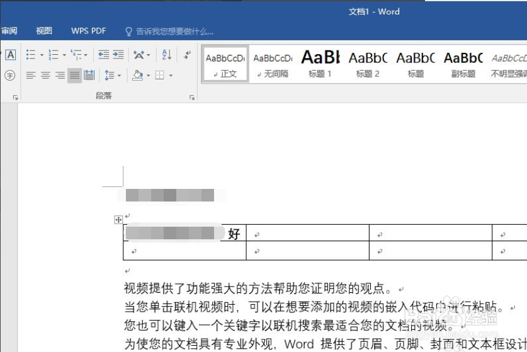This screenshot has height=352, width=527.
Task: Center align the text
Action: [x=46, y=76]
